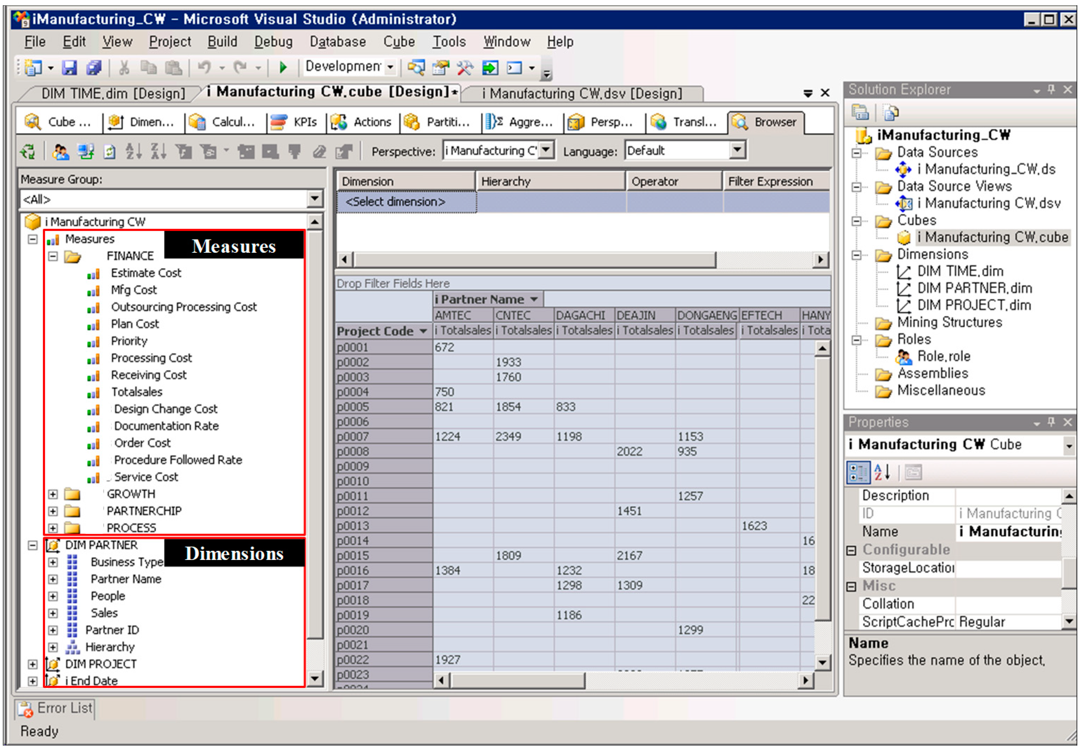The image size is (1082, 753).
Task: Click the KPIs tab icon
Action: click(278, 121)
